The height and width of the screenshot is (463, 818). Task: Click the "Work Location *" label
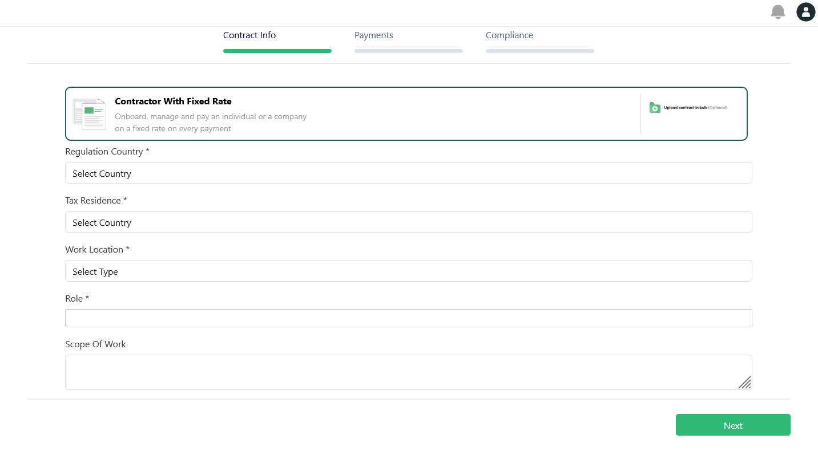point(98,250)
